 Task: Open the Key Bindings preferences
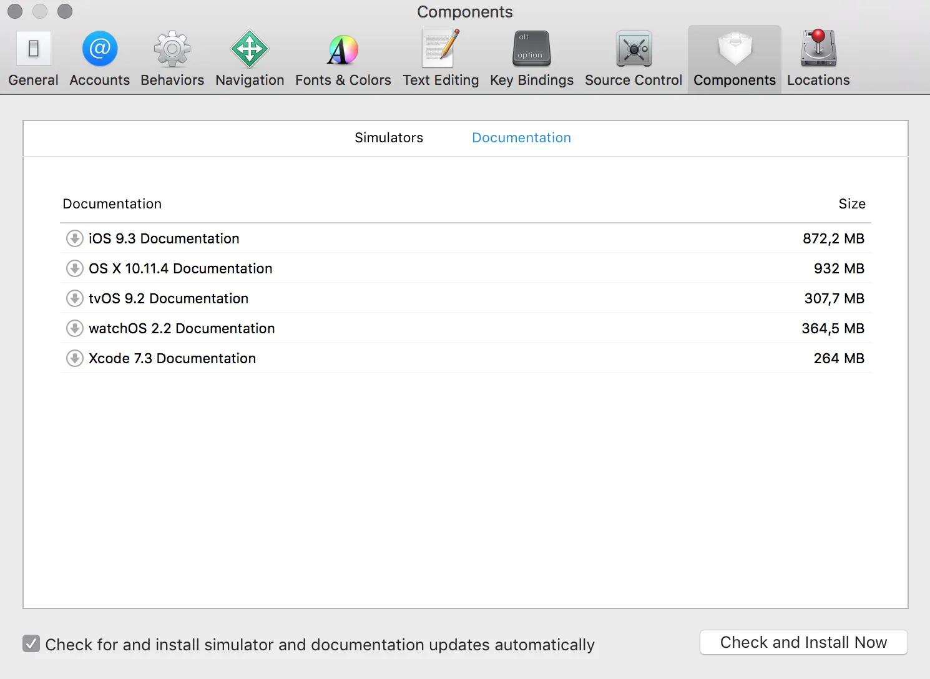tap(532, 59)
